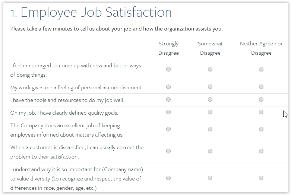Select Strongly Disagree for tools and resources
The height and width of the screenshot is (195, 291).
pos(168,100)
